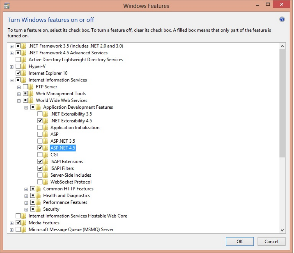Click the folder icon beside CGI
Screen dimensions: 294x253
click(45, 155)
